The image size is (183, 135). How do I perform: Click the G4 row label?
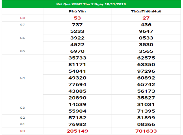[22, 78]
